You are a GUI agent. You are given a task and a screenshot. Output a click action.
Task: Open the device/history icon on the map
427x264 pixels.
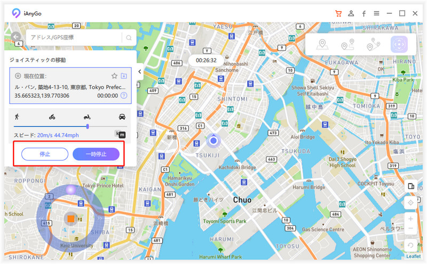click(410, 186)
